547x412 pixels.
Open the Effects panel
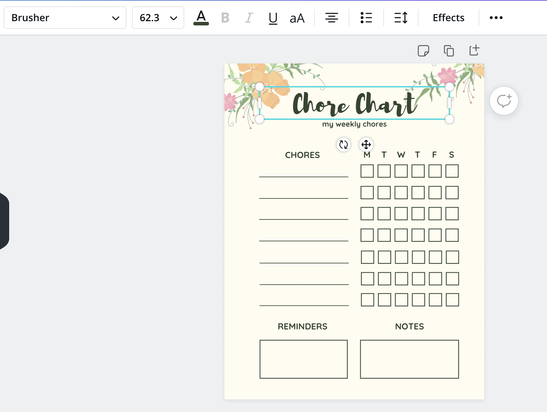448,18
